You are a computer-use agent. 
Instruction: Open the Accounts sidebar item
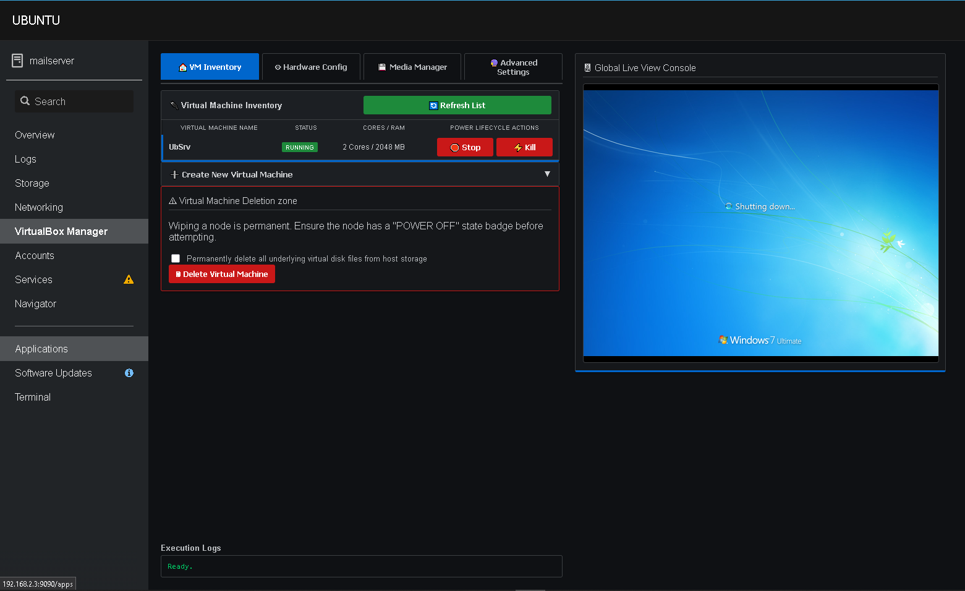point(74,255)
